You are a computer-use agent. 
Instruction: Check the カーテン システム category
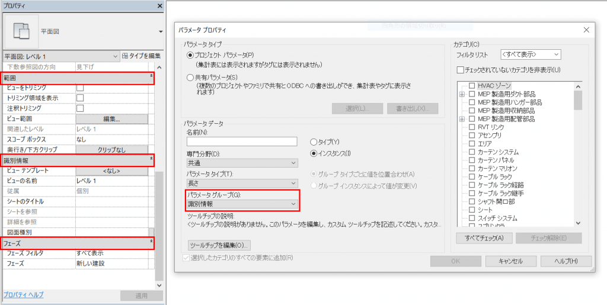pyautogui.click(x=471, y=152)
